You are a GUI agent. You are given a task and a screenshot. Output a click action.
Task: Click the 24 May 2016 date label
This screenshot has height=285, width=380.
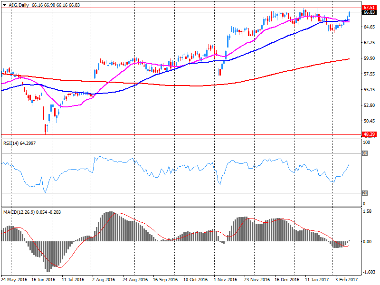(14, 279)
